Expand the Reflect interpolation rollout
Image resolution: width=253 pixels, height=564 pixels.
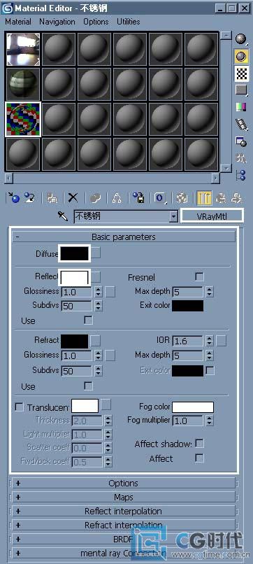click(124, 511)
